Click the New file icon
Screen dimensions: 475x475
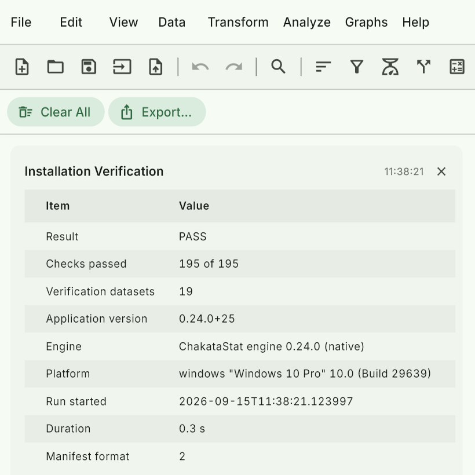pos(22,67)
